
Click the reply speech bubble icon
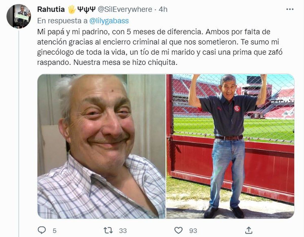(42, 230)
